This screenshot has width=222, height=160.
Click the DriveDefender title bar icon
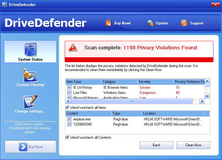pos(5,5)
